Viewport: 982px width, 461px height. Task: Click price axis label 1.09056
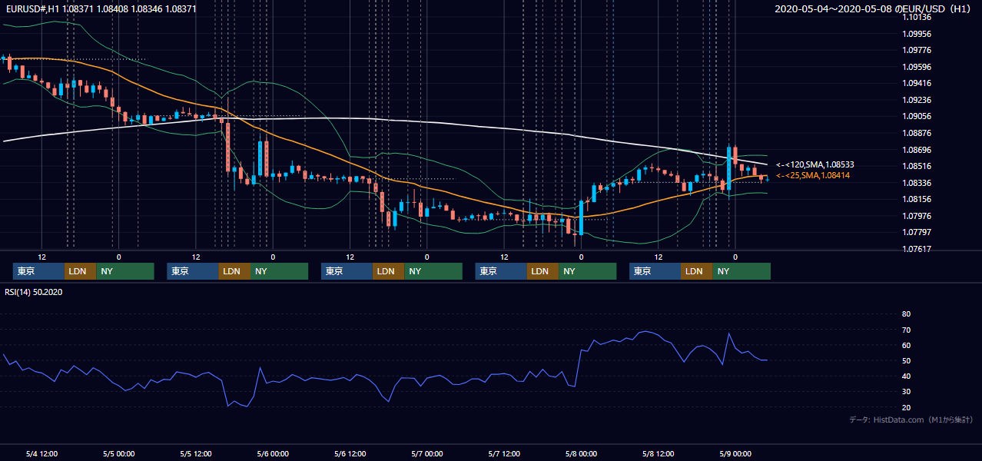(x=917, y=116)
